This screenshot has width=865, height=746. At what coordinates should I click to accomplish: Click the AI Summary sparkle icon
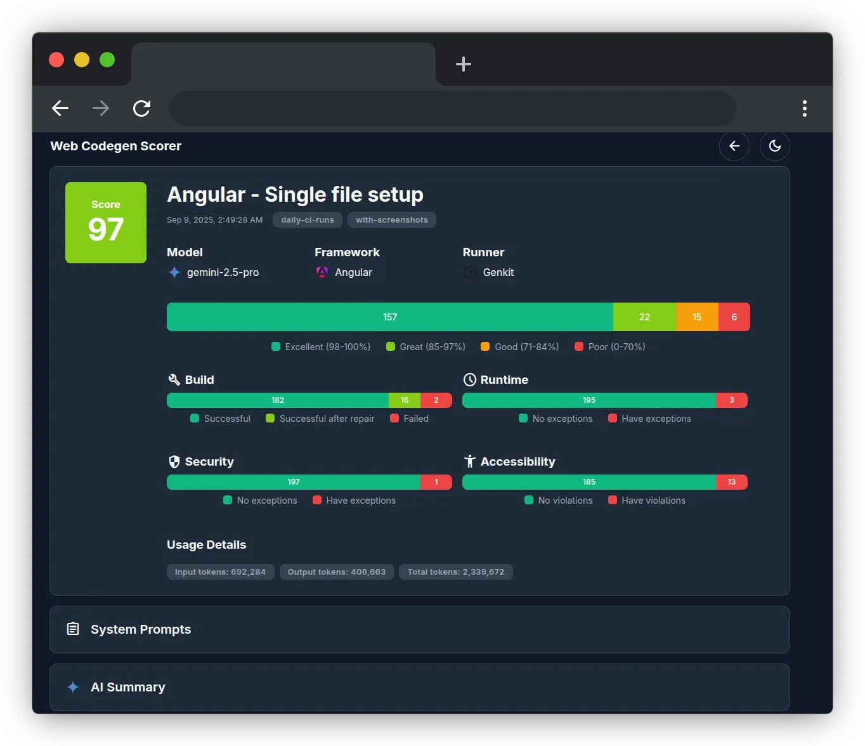coord(73,687)
